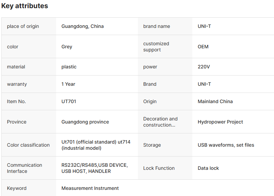Click the Key attributes heading

pos(25,6)
